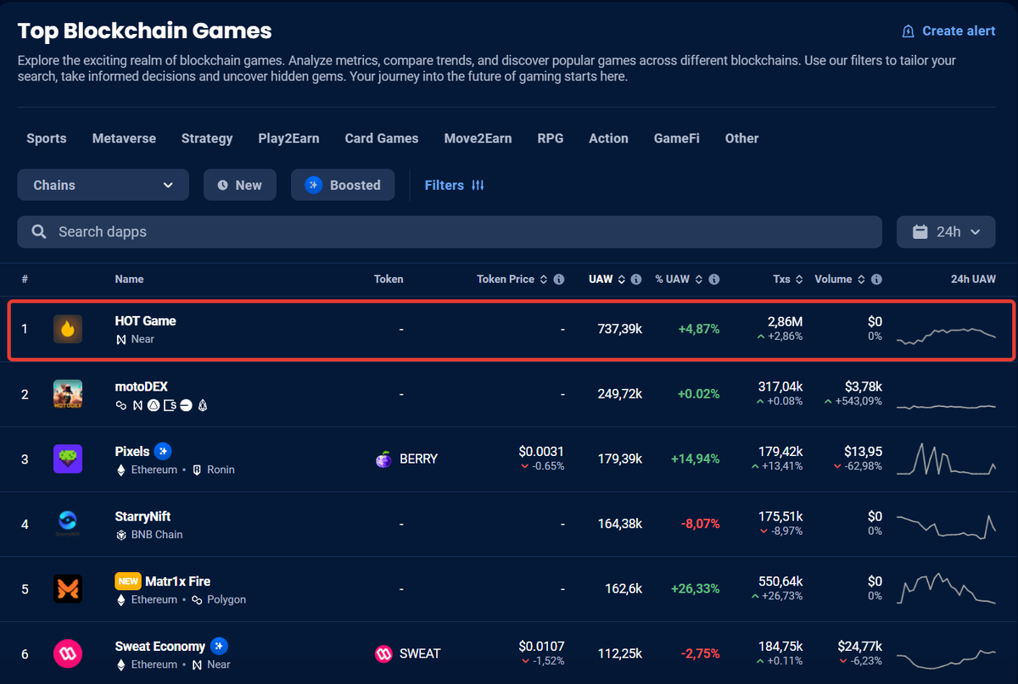The width and height of the screenshot is (1018, 684).
Task: Sort by Token Price column arrows
Action: click(x=544, y=279)
